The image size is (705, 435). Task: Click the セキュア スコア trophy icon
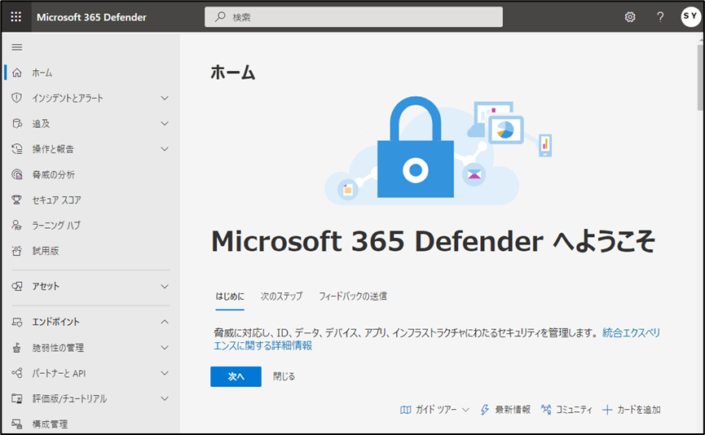coord(17,200)
